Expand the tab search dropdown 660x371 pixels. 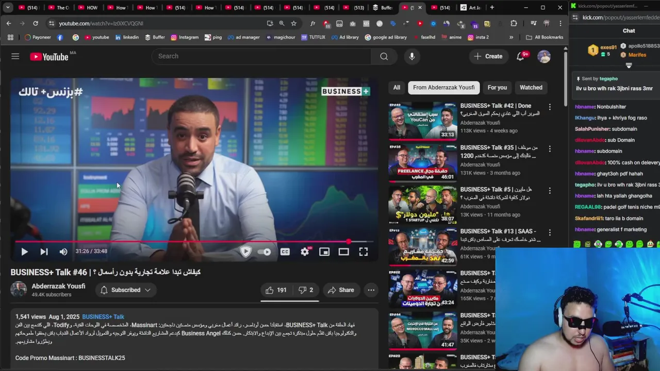(x=8, y=7)
